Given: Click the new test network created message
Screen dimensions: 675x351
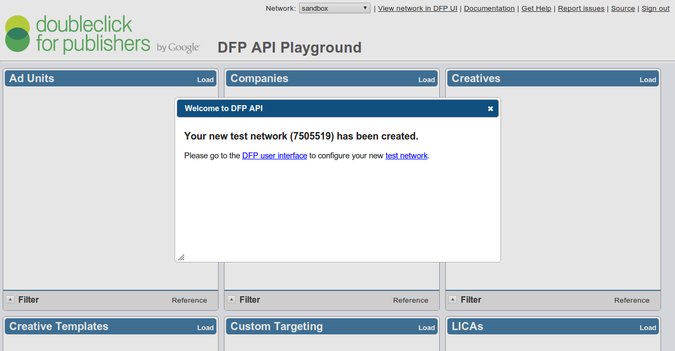Looking at the screenshot, I should (x=301, y=136).
